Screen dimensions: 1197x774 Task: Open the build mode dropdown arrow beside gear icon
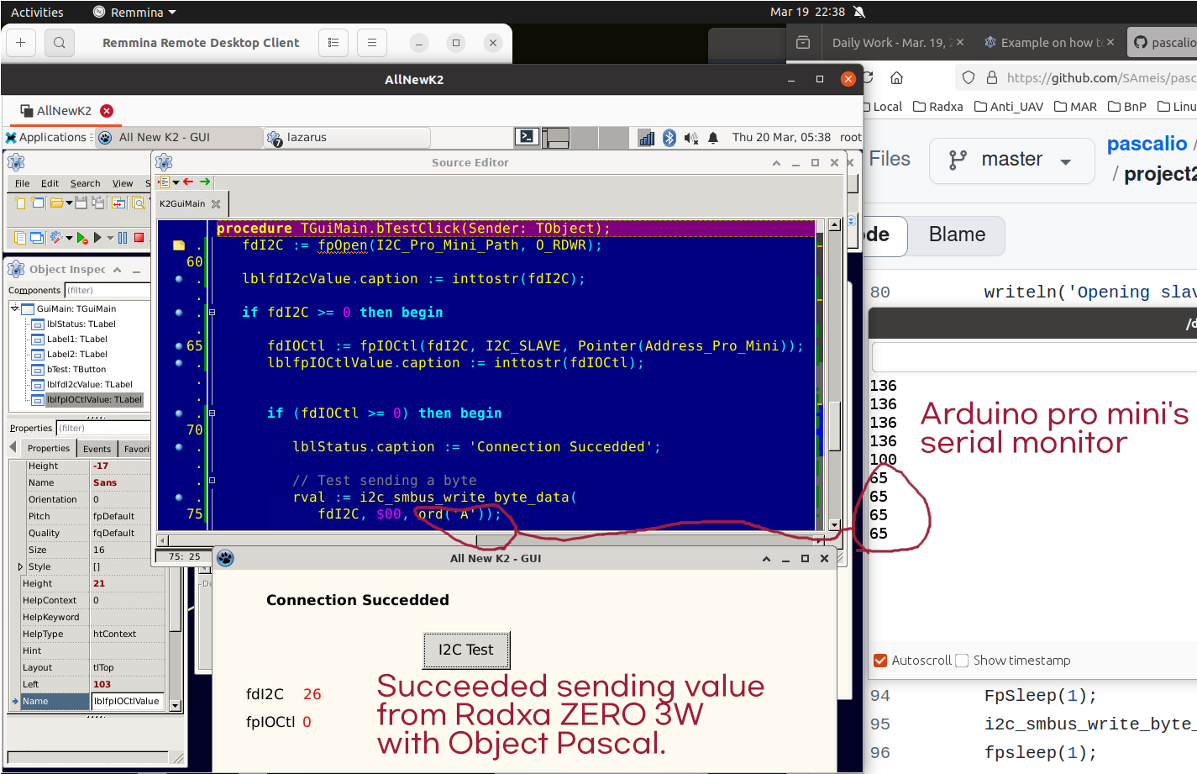coord(69,238)
